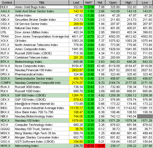The height and width of the screenshot is (148, 153).
Task: Select the TRAN symbol cell
Action: click(x=7, y=36)
